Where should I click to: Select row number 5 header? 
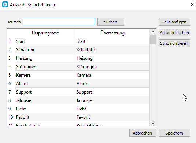coord(11,75)
